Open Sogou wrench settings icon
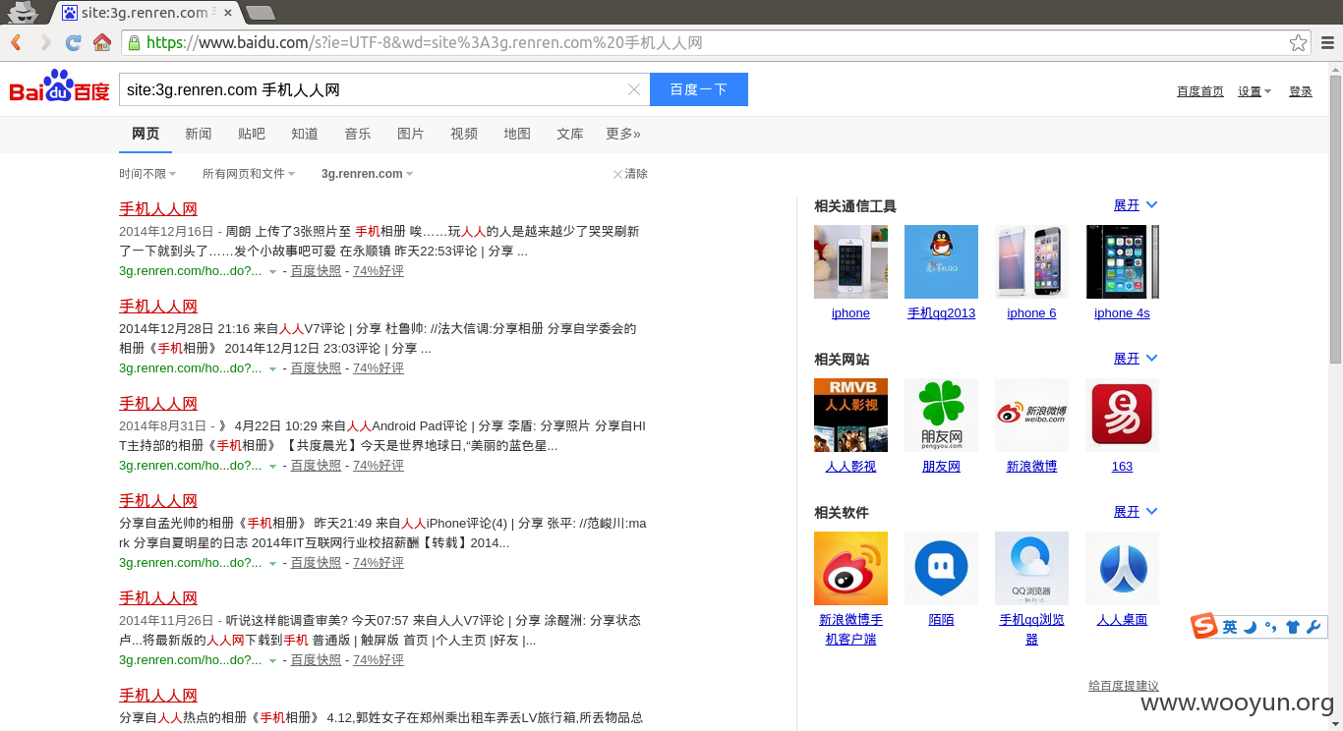This screenshot has height=731, width=1343. (1314, 627)
